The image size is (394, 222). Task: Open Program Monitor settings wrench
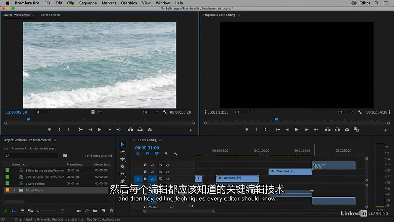coord(360,112)
